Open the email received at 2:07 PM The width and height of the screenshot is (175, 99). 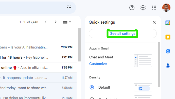point(38,47)
